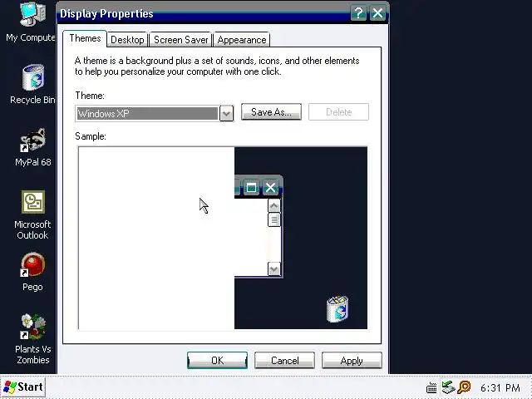532x399 pixels.
Task: Click the 6:31 PM taskbar clock
Action: pos(500,387)
